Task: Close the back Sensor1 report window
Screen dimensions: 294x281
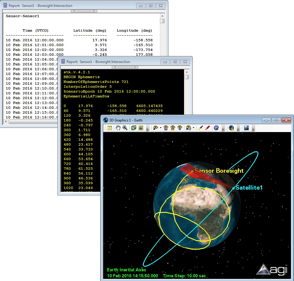Action: pyautogui.click(x=161, y=6)
